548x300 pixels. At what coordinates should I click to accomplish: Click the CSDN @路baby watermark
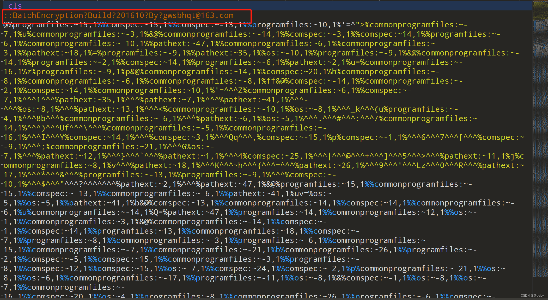pos(532,296)
